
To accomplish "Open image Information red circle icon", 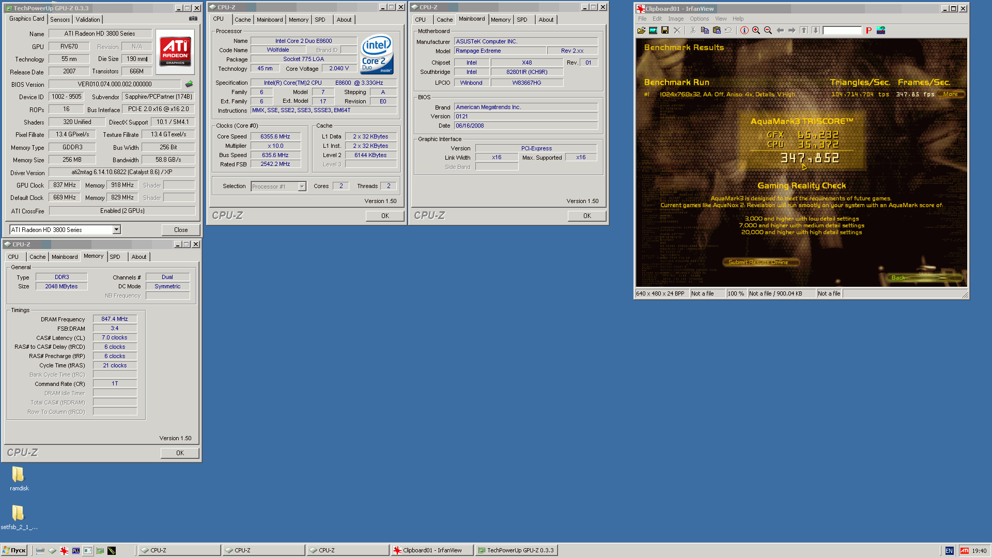I will click(745, 30).
